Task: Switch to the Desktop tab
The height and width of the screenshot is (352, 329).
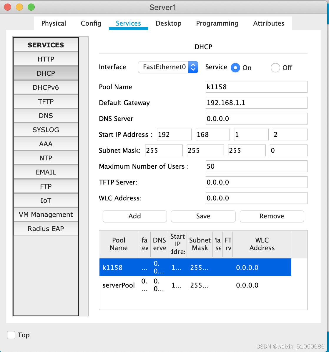Action: tap(168, 23)
